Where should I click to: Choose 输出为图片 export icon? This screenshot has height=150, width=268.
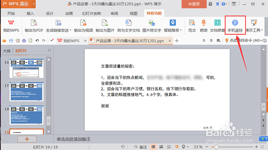pyautogui.click(x=105, y=23)
